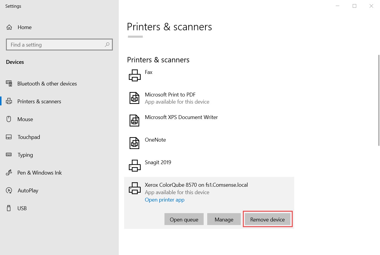Click the AutoPlay icon in sidebar
The width and height of the screenshot is (380, 255).
click(x=9, y=190)
